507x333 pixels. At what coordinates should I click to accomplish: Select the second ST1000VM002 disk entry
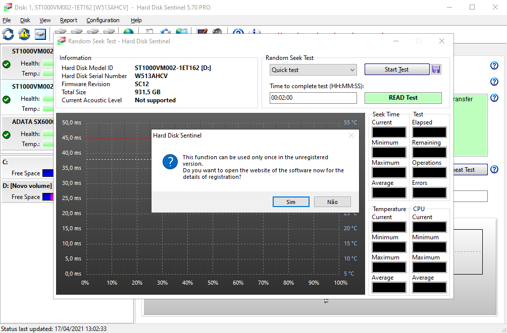click(27, 98)
